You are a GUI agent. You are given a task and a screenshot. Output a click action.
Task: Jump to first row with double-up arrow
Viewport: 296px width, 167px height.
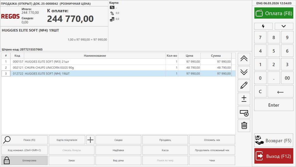pos(244,59)
